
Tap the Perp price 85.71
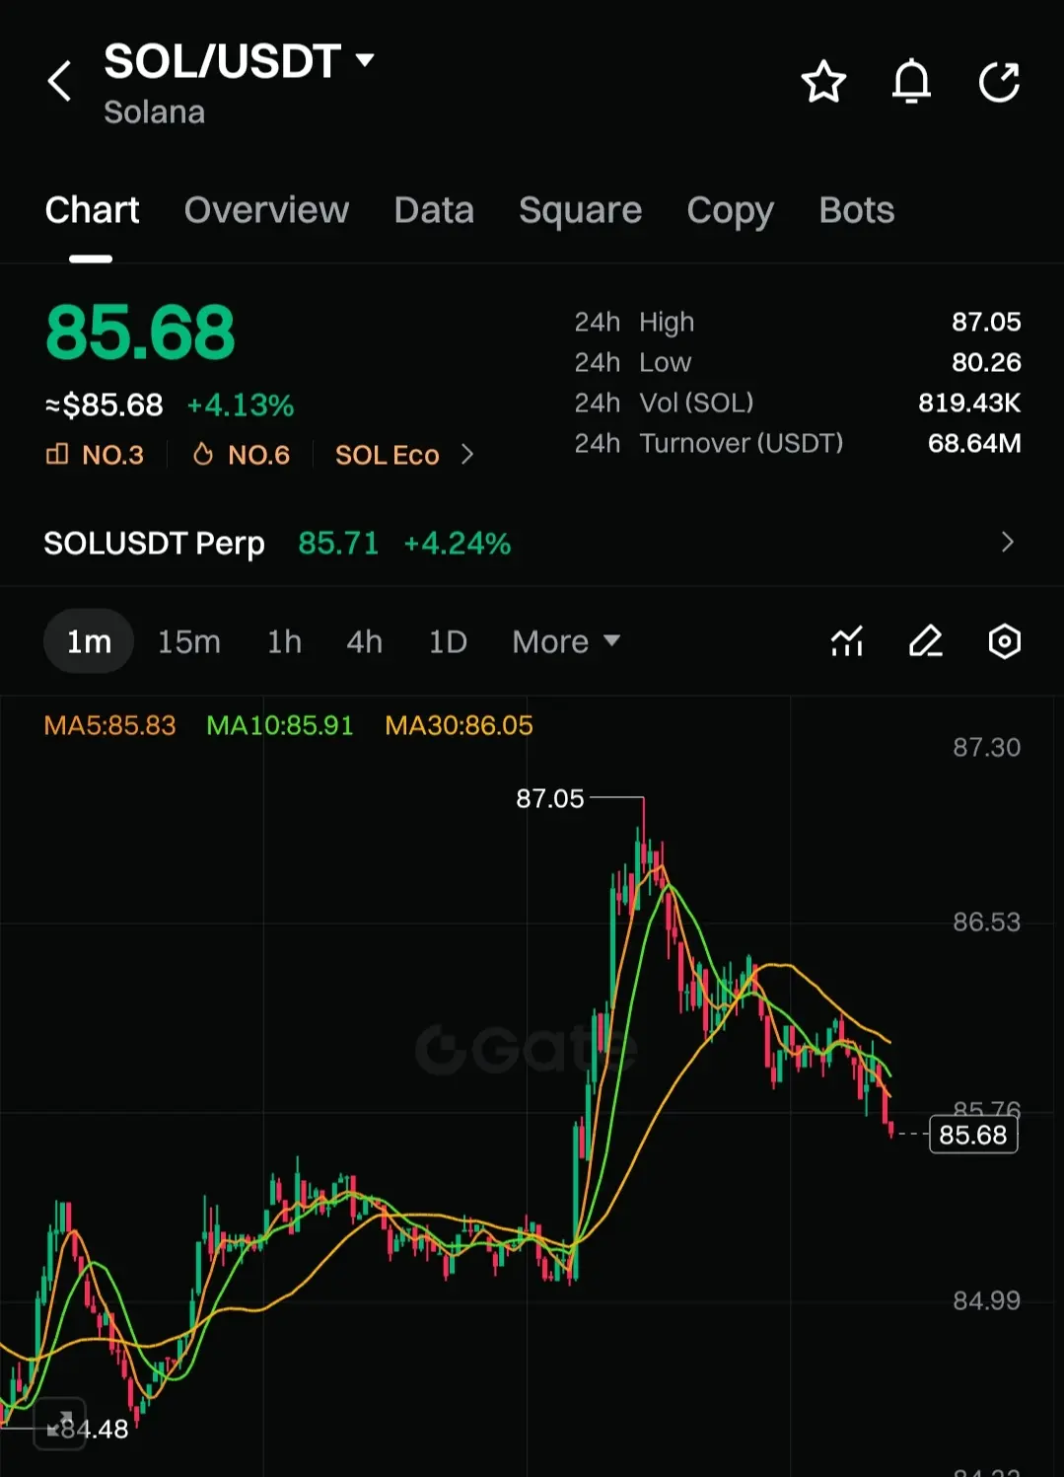point(338,544)
